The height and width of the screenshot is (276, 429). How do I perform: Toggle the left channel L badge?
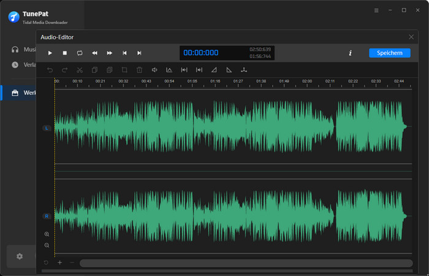click(x=47, y=128)
